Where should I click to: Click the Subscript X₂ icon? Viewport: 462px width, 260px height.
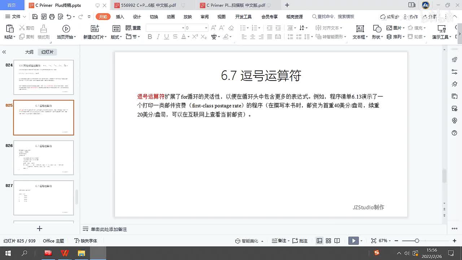click(204, 37)
